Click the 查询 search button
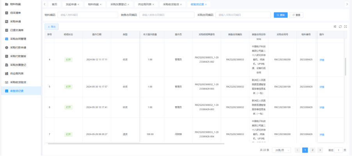 coord(281,15)
